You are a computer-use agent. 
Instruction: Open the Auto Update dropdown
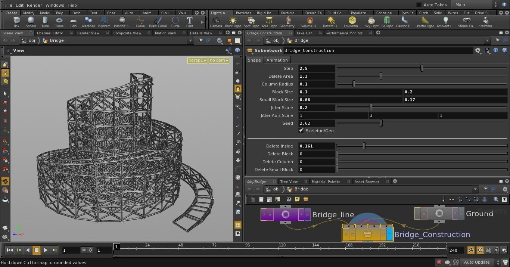(480, 262)
